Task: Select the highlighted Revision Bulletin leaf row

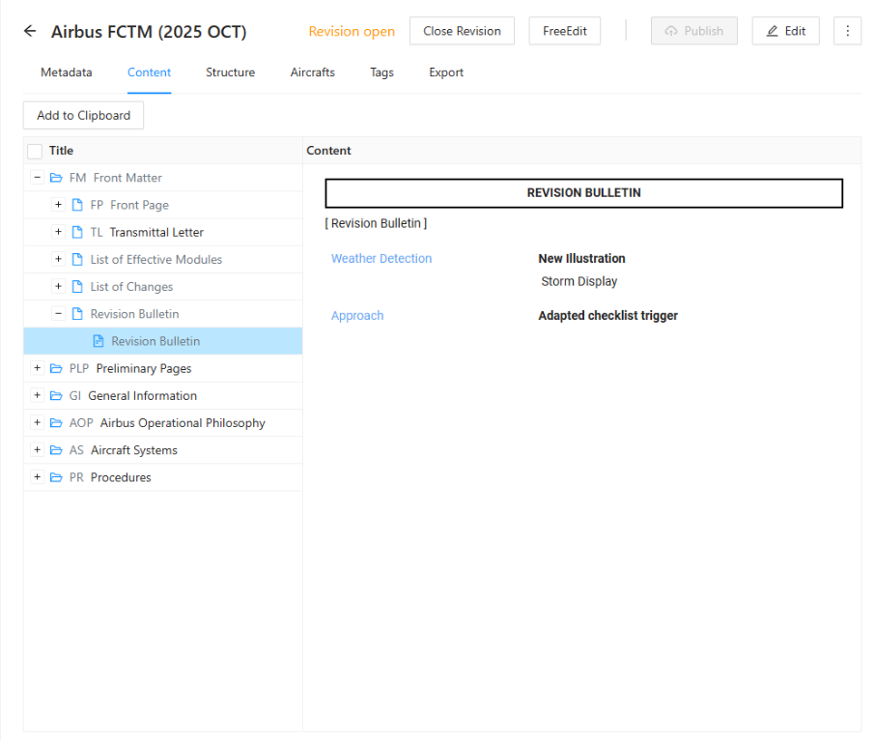Action: click(163, 342)
